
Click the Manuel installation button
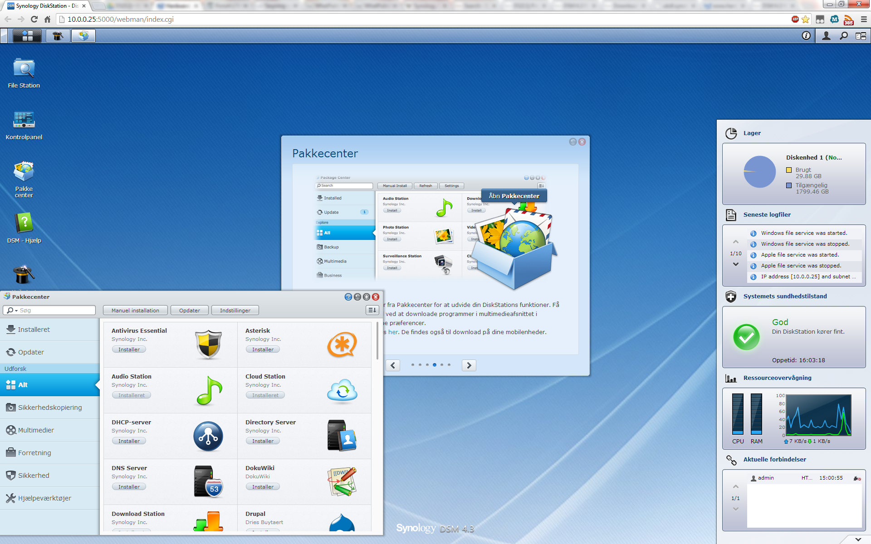135,311
